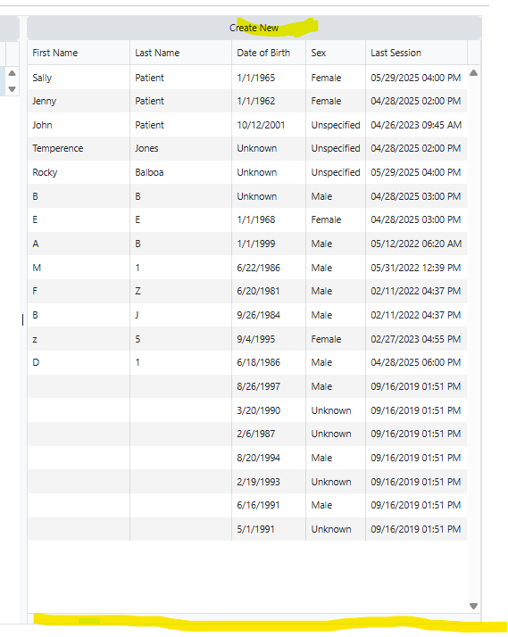This screenshot has height=637, width=508.
Task: Select the Rocky Balboa row
Action: pyautogui.click(x=247, y=172)
